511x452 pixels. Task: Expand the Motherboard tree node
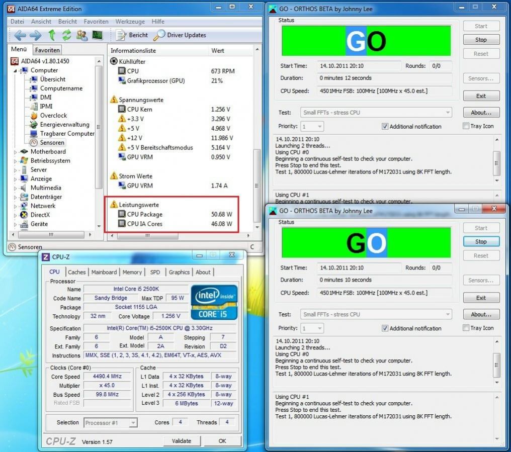[x=15, y=152]
